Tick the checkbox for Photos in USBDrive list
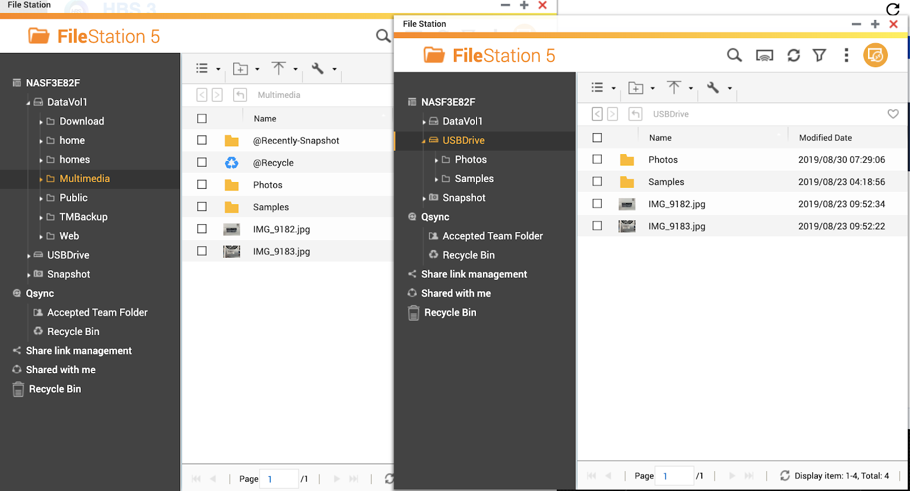This screenshot has width=910, height=491. click(x=597, y=159)
